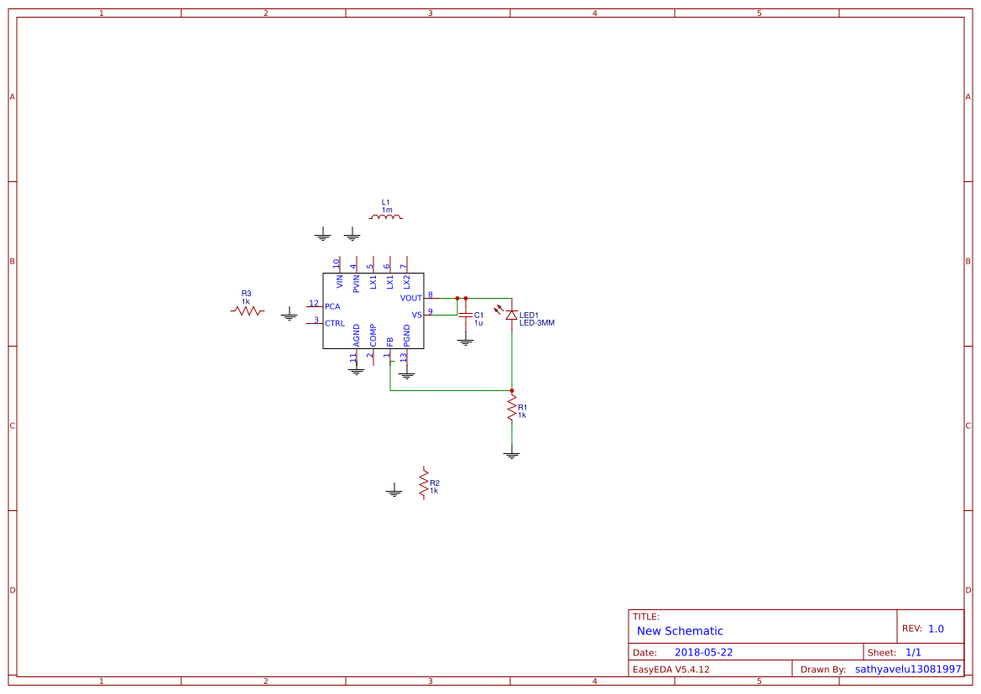Select the "VOUT" pin label
Screen dimensions: 981x694
click(411, 299)
